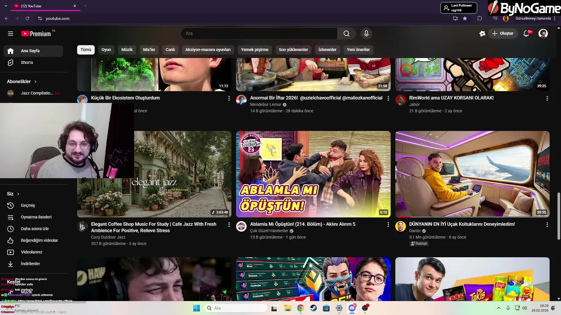
Task: Open options for DÜNYANIN EN İYİ Uçak video
Action: [547, 224]
